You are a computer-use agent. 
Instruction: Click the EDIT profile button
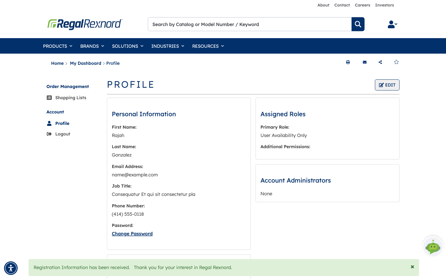point(387,85)
